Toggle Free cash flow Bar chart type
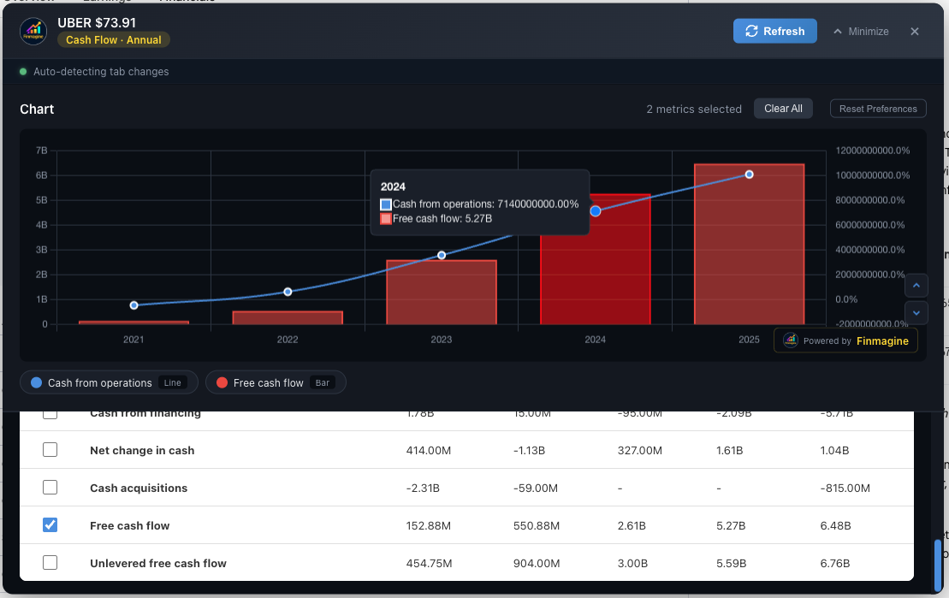949x598 pixels. tap(323, 383)
